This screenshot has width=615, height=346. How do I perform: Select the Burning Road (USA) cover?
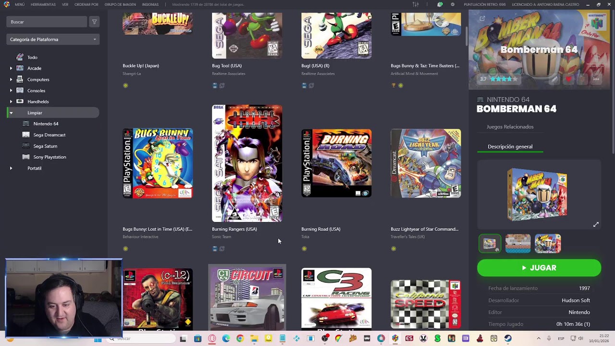[336, 163]
